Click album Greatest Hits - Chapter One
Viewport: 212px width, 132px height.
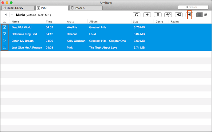pyautogui.click(x=108, y=41)
